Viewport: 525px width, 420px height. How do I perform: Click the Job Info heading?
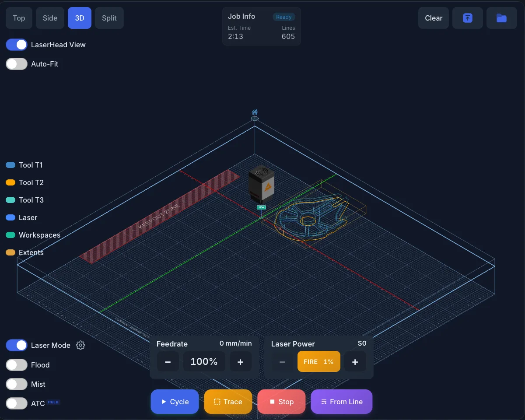(x=241, y=16)
